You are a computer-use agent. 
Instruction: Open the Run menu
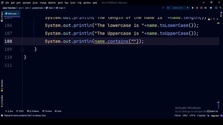(x=67, y=3)
